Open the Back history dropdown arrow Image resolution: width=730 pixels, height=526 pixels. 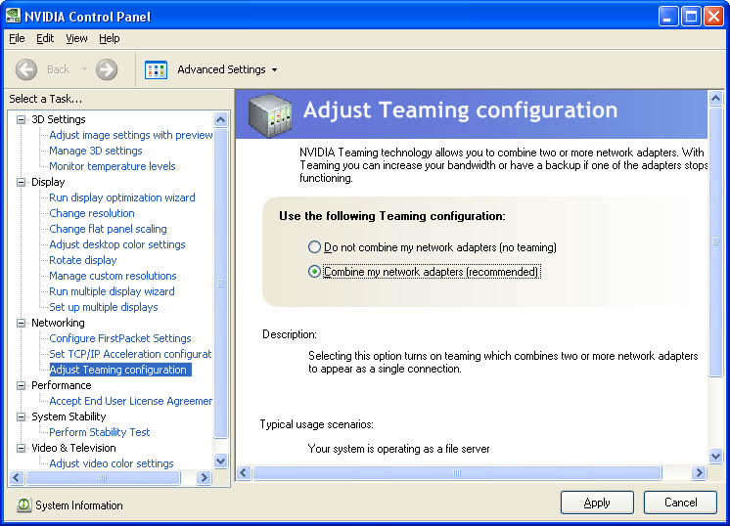84,68
